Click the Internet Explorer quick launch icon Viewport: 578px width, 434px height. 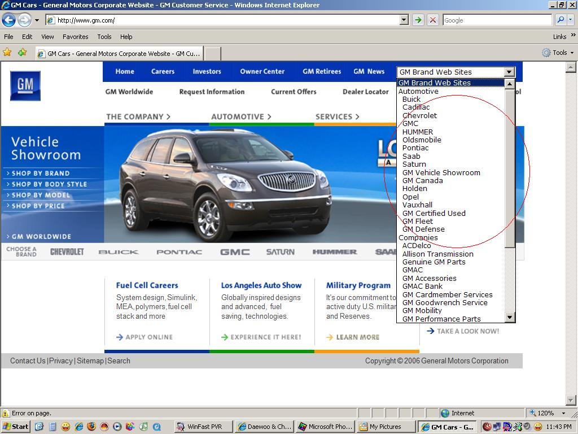[x=79, y=427]
